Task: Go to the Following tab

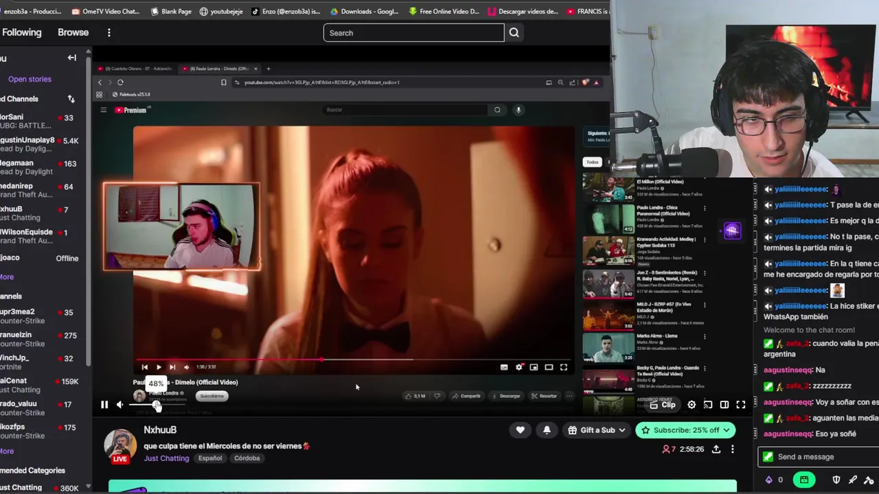Action: tap(21, 32)
